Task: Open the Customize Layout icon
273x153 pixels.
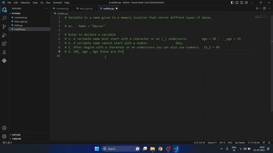Action: [x=246, y=3]
